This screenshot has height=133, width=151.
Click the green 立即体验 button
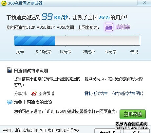(133, 114)
